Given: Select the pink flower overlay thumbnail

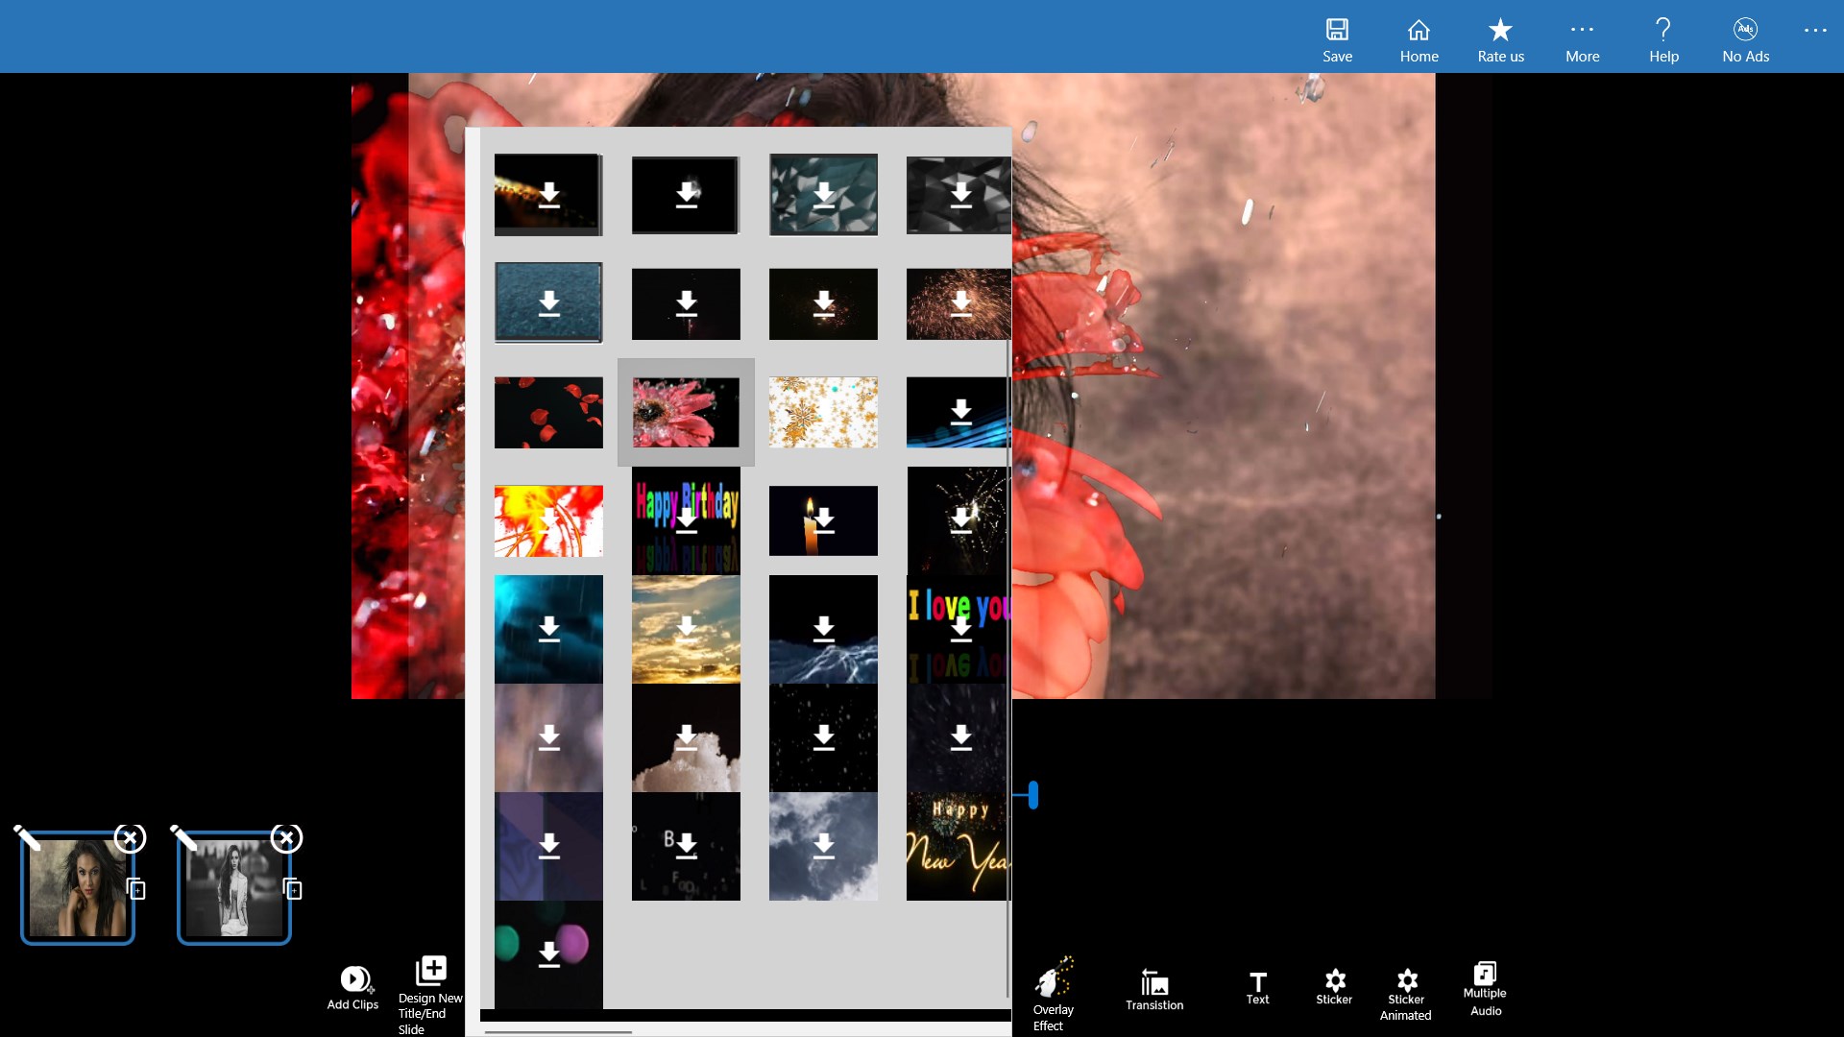Looking at the screenshot, I should click(686, 412).
